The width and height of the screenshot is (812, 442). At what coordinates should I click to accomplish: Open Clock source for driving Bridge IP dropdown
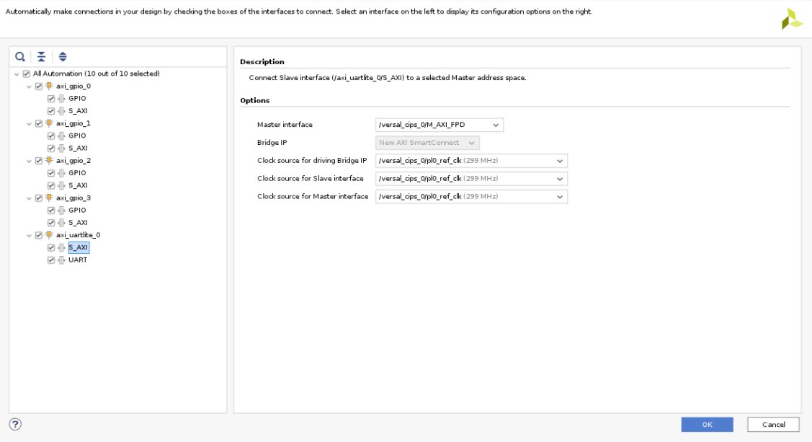[x=471, y=161]
